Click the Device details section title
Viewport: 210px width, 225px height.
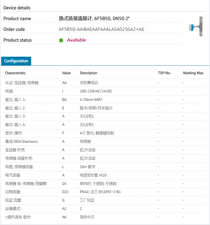tap(17, 8)
